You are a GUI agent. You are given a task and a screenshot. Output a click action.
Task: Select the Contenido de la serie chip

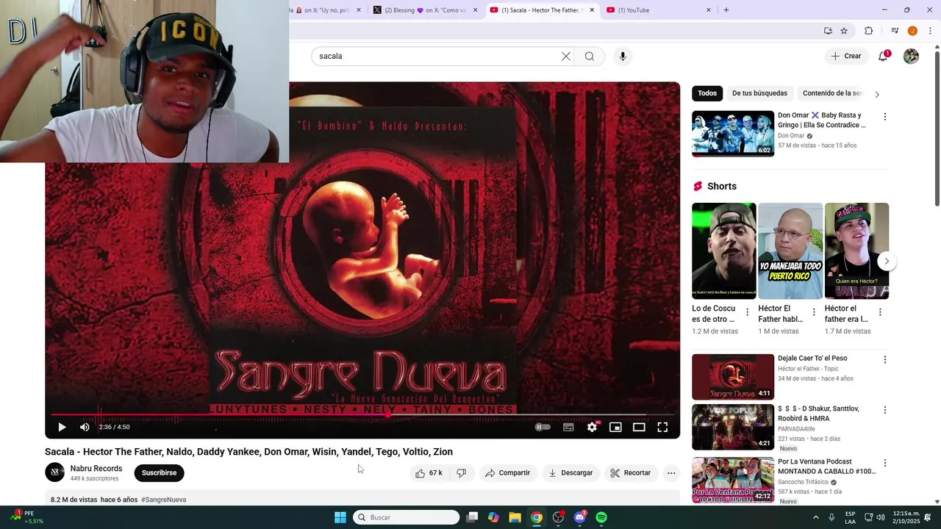(x=832, y=93)
